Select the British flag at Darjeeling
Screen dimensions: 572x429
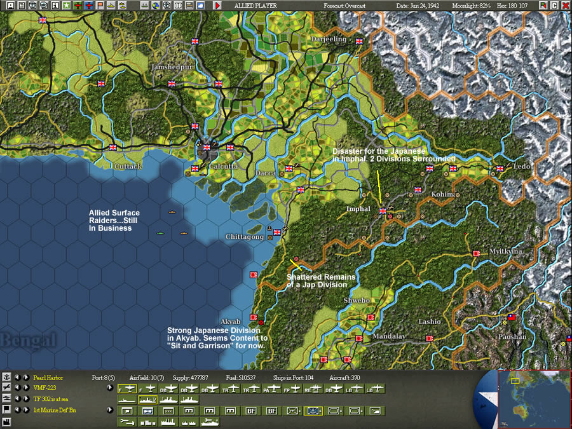point(359,41)
